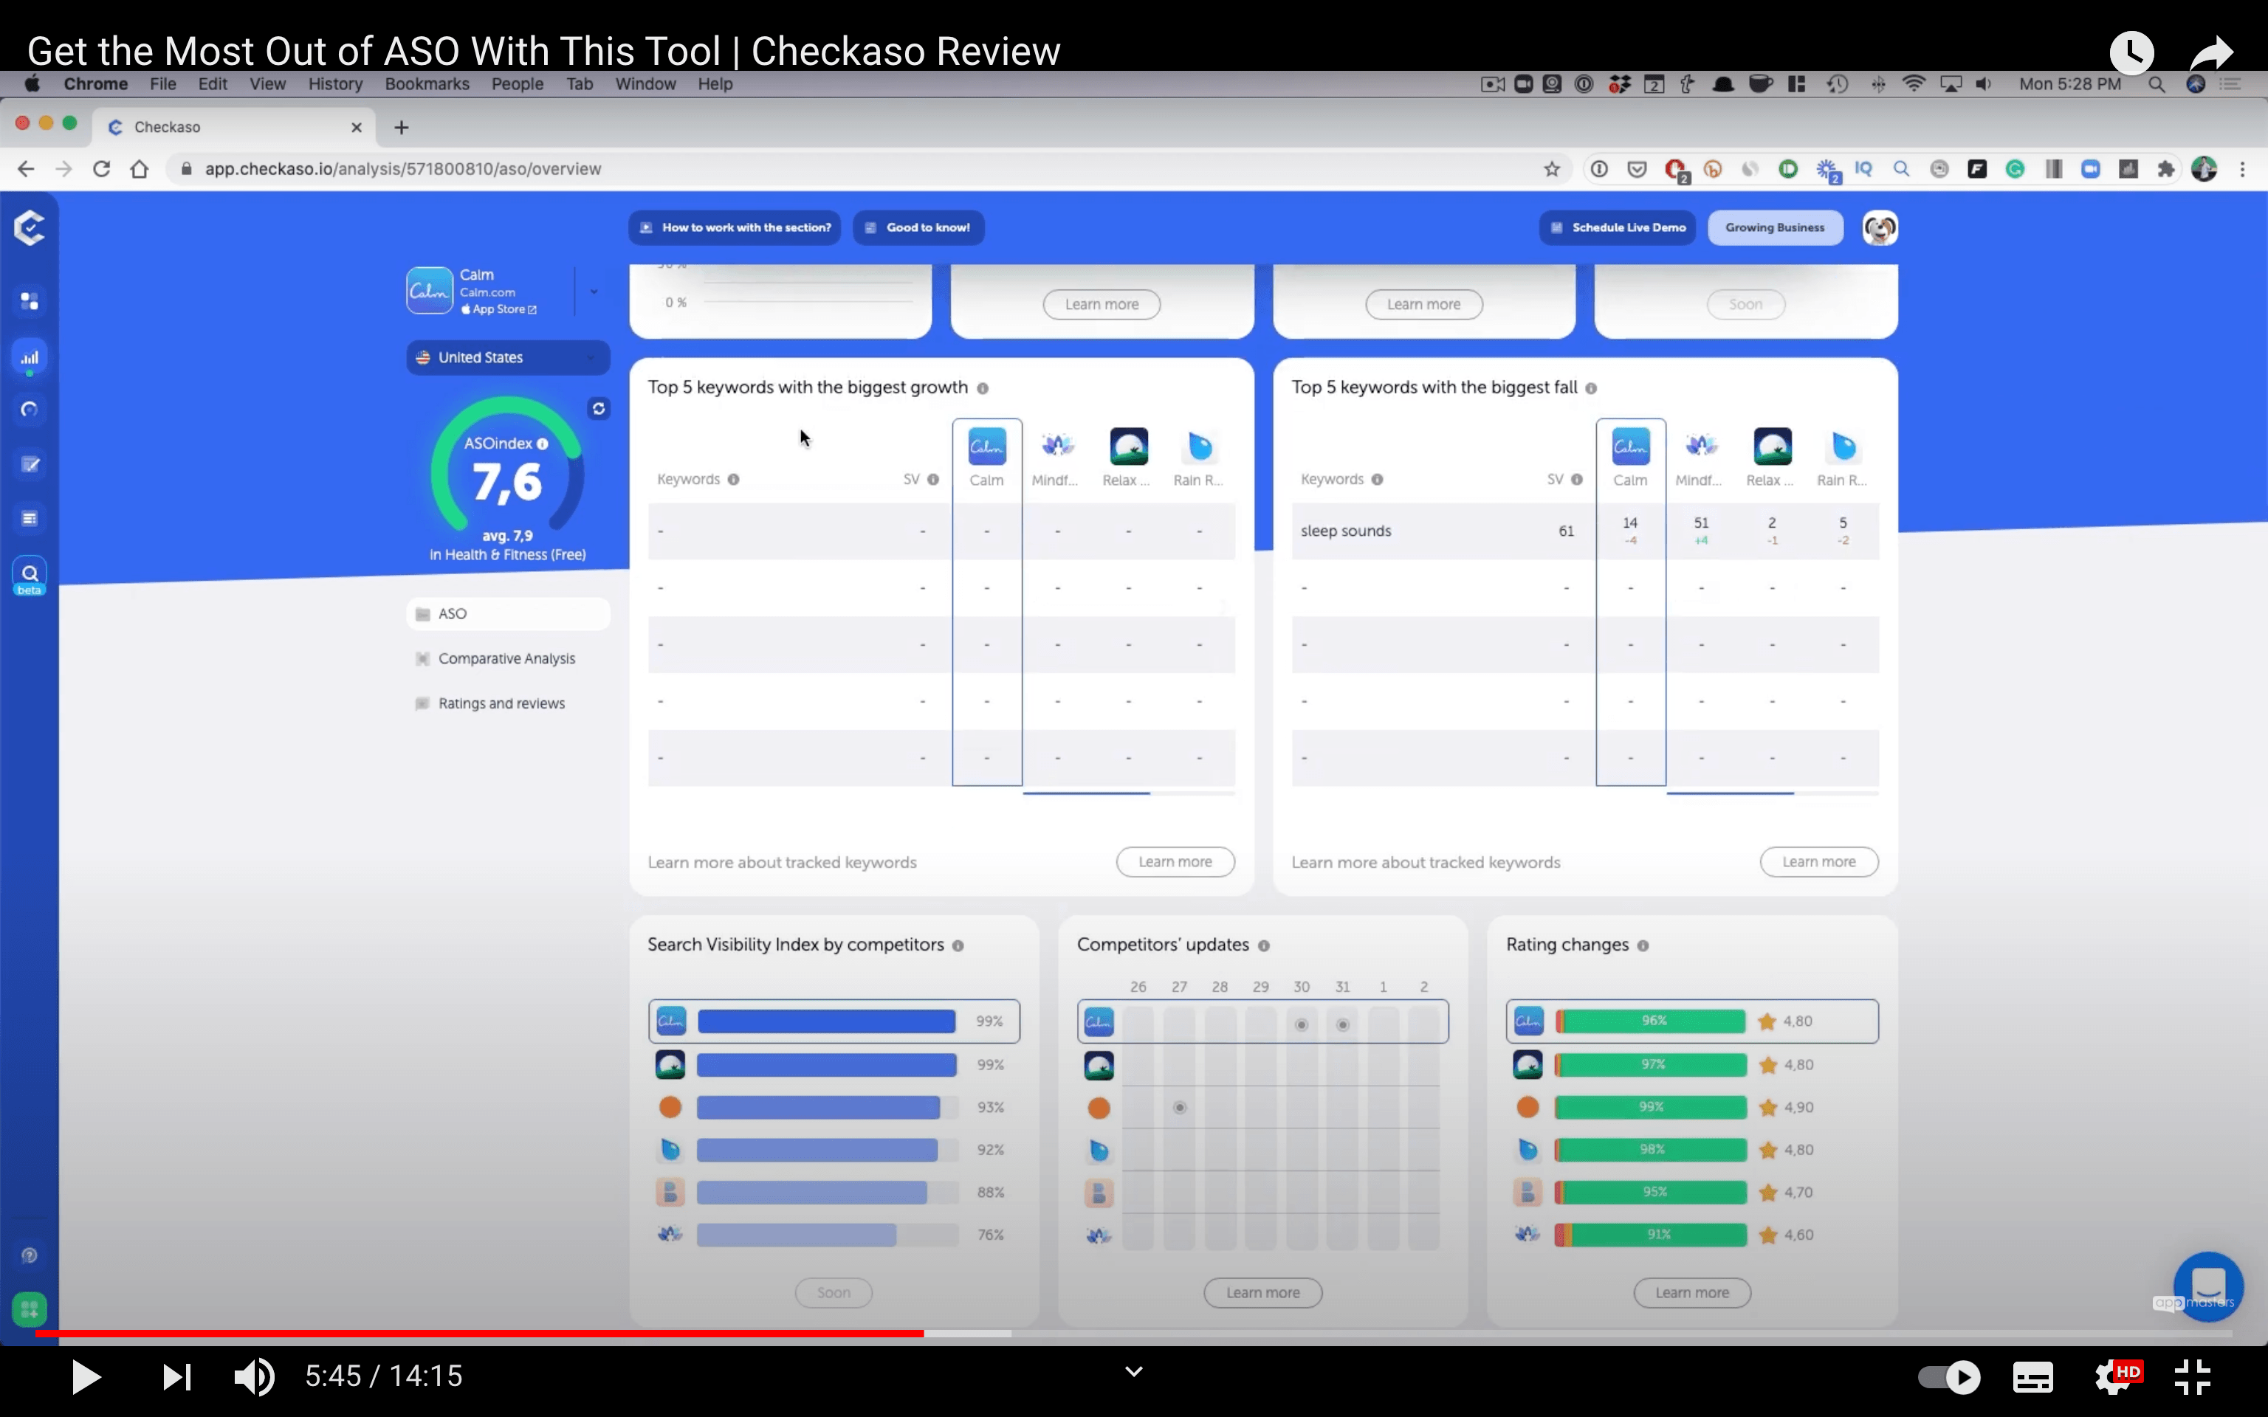Click the Checkaso logo in sidebar

29,228
